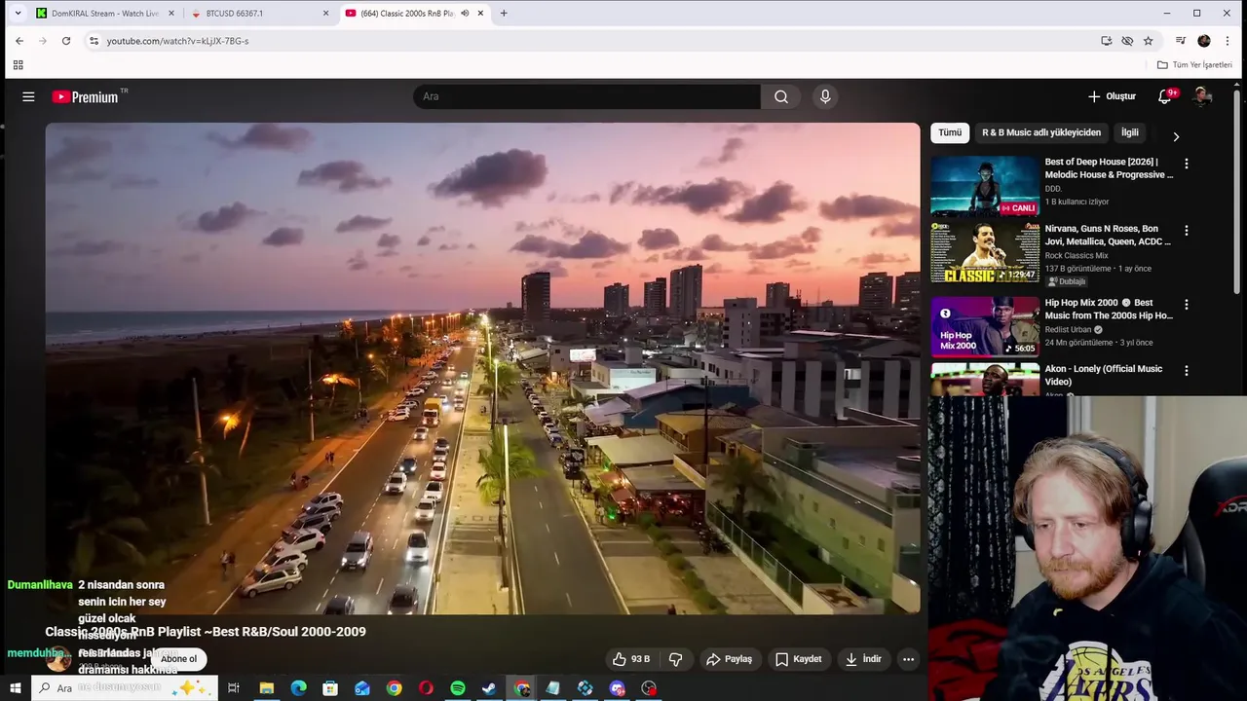Open Microsoft Edge from taskbar
1247x701 pixels.
tap(298, 688)
